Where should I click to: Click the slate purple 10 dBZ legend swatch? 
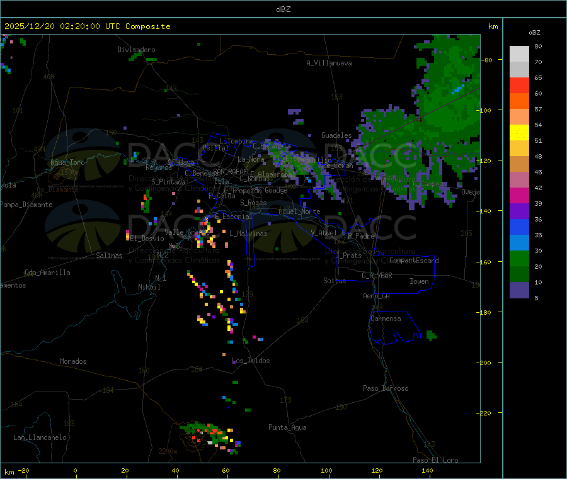(519, 290)
